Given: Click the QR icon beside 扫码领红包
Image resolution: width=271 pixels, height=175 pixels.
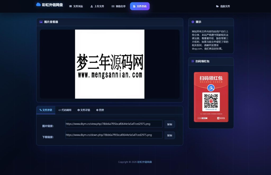Looking at the screenshot, I should point(193,61).
